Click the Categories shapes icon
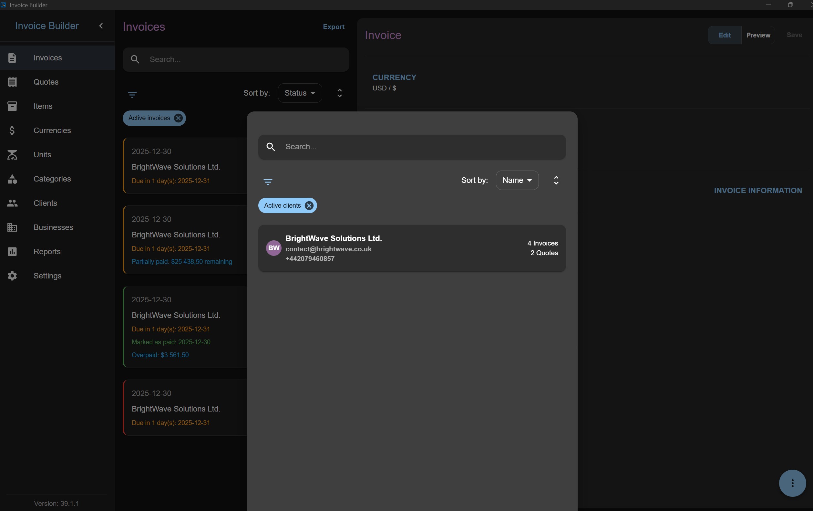 pyautogui.click(x=12, y=179)
